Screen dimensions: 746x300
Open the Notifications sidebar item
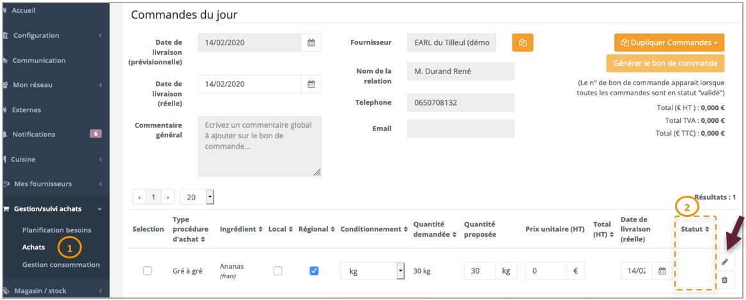point(34,134)
